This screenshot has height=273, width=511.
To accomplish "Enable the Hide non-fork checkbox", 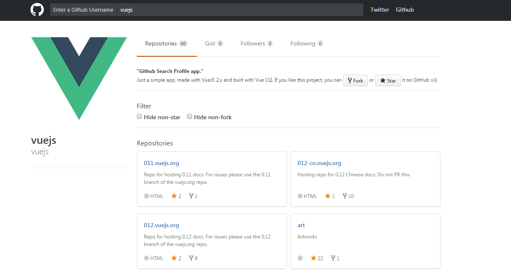I will (190, 117).
